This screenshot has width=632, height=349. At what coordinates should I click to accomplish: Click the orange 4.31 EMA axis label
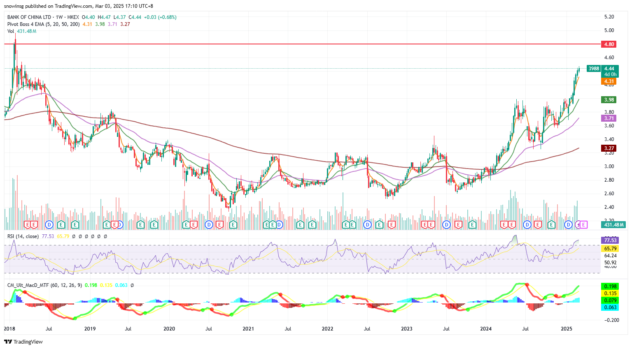pyautogui.click(x=609, y=81)
